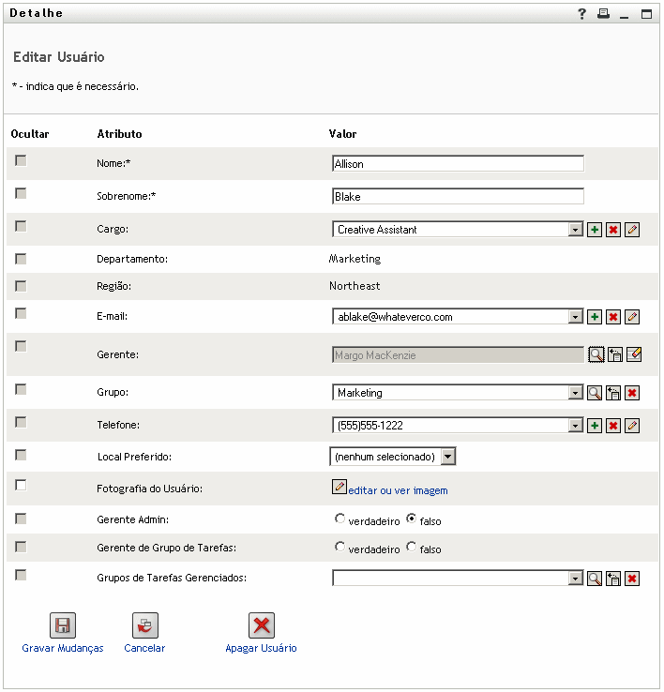Search Grupos de Tarefas Gerenciados with magnifier
The height and width of the screenshot is (692, 664).
[x=595, y=579]
